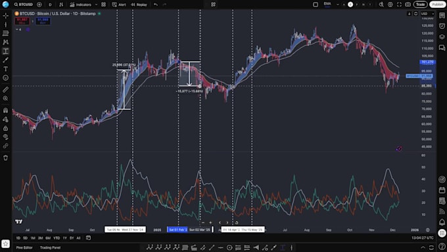Open the calendar panel on right sidebar
Viewport: 447px width, 252px height.
click(x=442, y=190)
